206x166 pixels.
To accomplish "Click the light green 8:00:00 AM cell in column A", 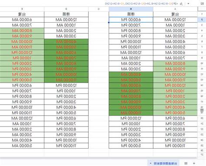I will [175, 63].
